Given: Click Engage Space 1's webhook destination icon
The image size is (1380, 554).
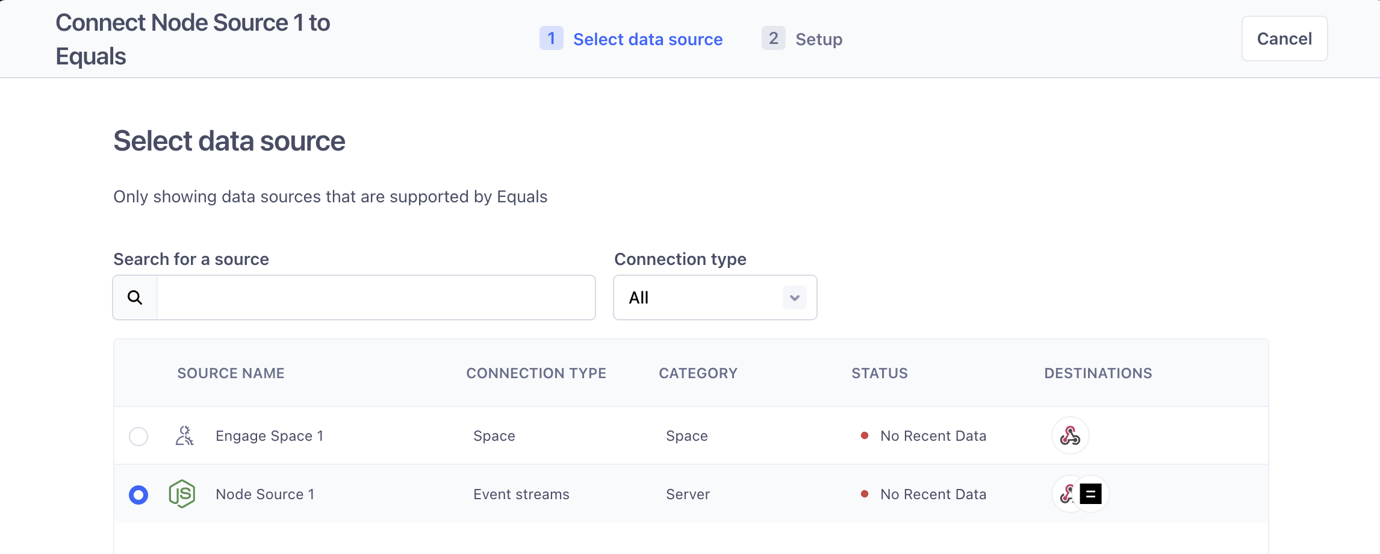Looking at the screenshot, I should (1070, 435).
